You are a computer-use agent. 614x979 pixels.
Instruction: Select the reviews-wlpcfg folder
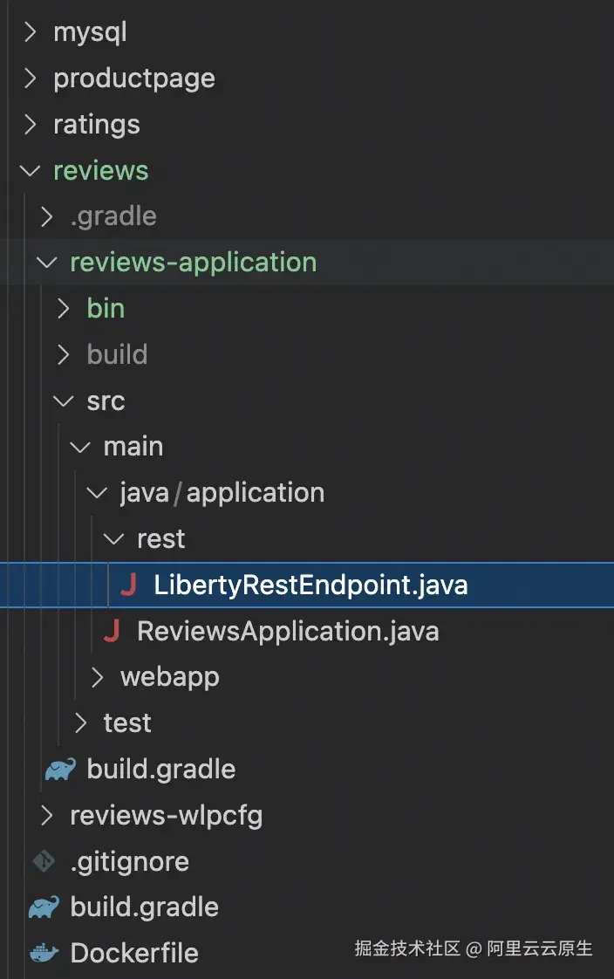166,816
